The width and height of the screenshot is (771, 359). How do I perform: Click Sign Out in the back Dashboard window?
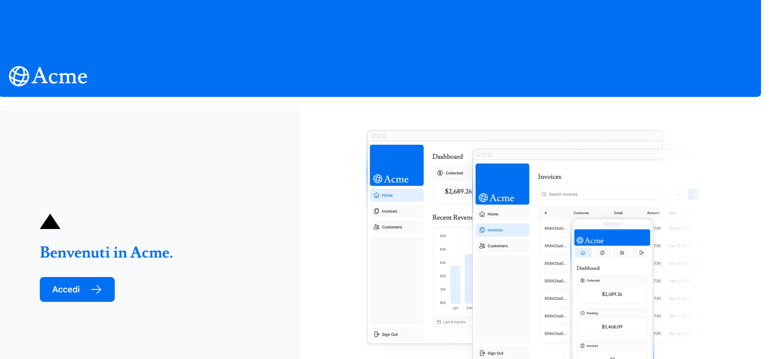pyautogui.click(x=396, y=334)
